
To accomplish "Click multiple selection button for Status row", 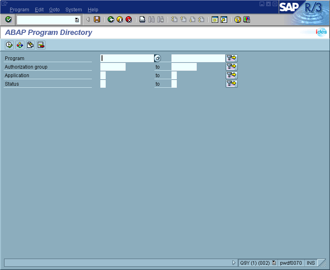I will (x=231, y=84).
